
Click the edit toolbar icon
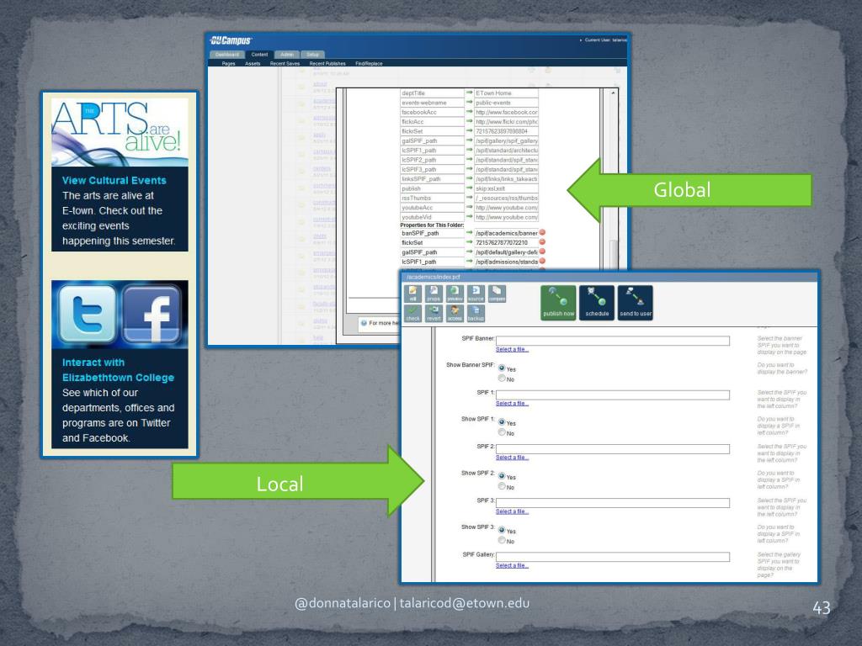(412, 294)
